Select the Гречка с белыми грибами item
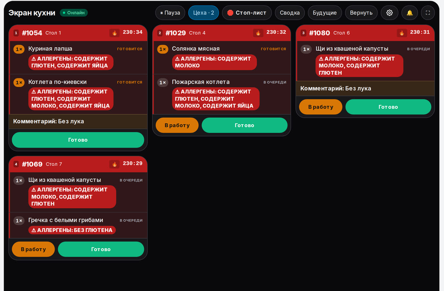Viewport: 444px width, 291px height. click(x=78, y=225)
